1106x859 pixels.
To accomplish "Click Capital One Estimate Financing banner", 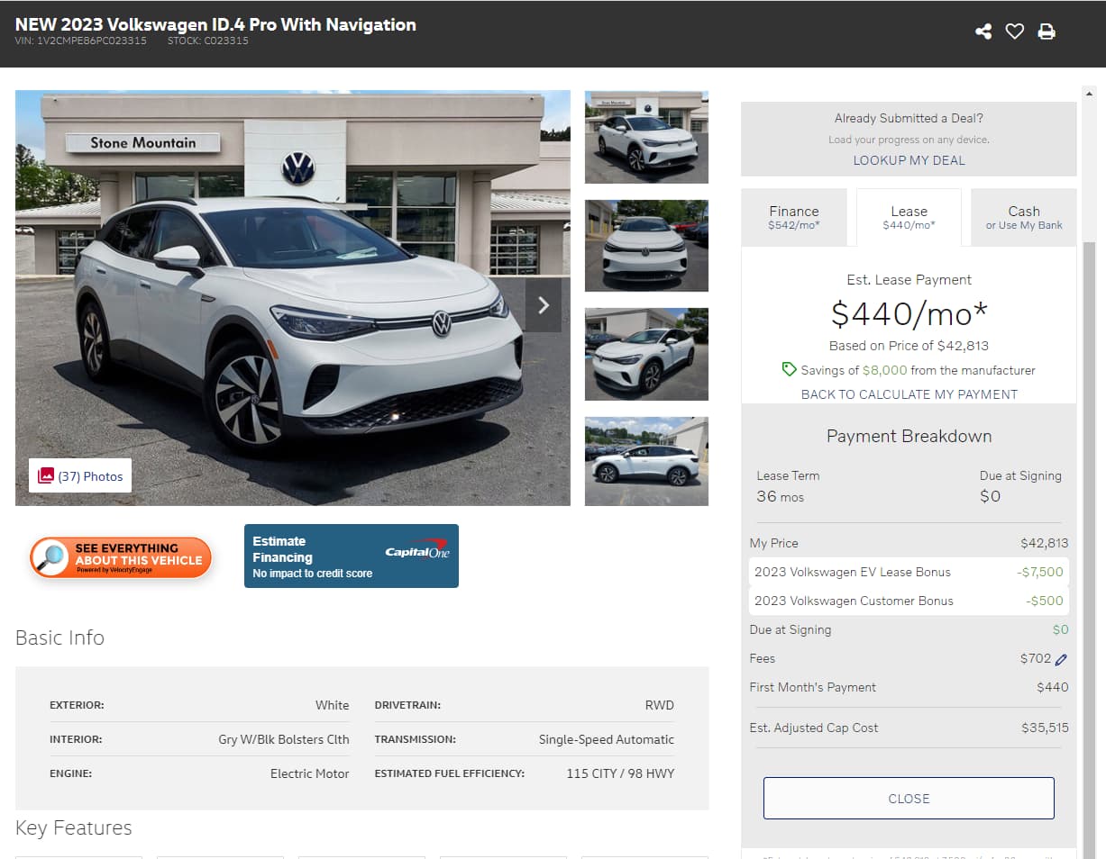I will coord(352,556).
